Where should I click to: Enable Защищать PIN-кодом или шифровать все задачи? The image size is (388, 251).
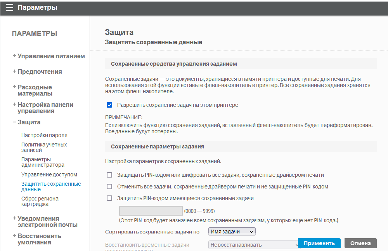(x=109, y=175)
